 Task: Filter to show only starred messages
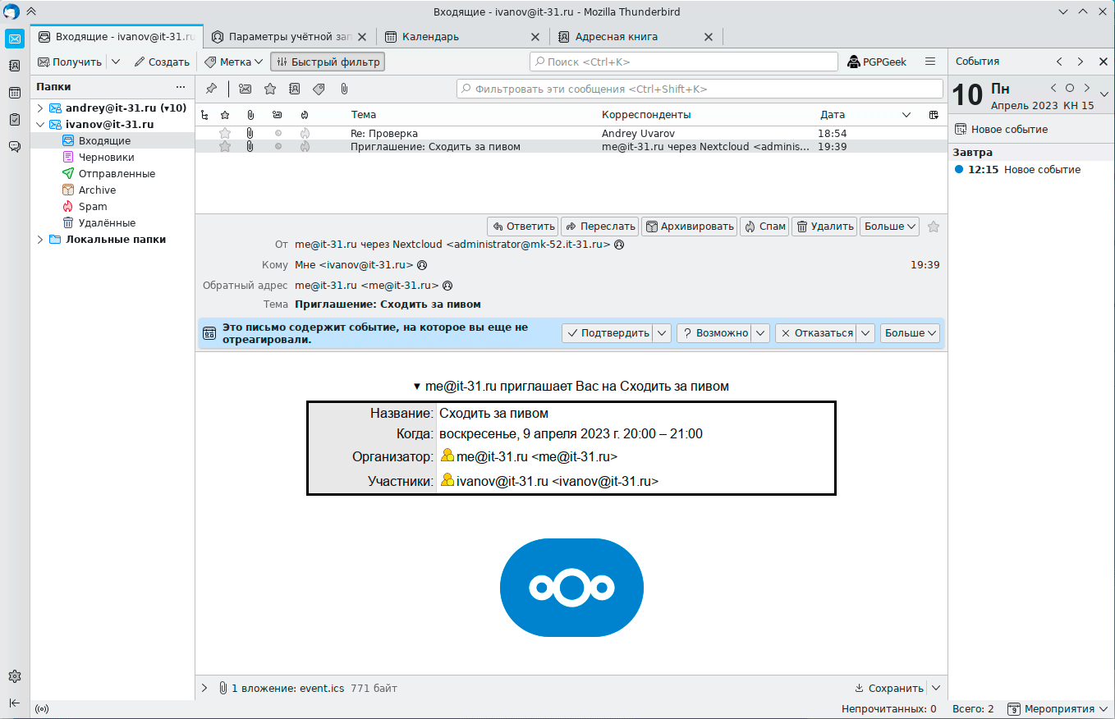click(x=269, y=89)
